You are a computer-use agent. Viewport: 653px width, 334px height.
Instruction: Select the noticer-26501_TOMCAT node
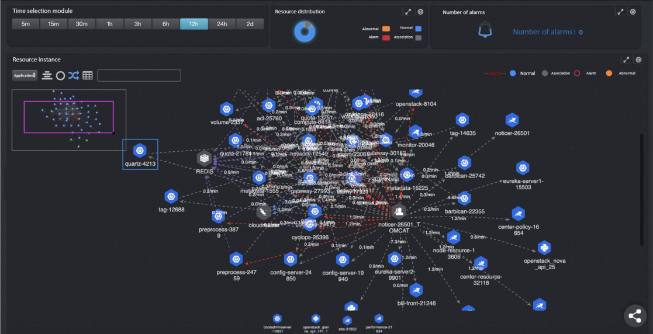[x=399, y=212]
